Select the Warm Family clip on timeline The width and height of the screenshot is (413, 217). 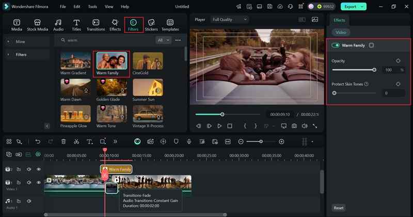[116, 169]
